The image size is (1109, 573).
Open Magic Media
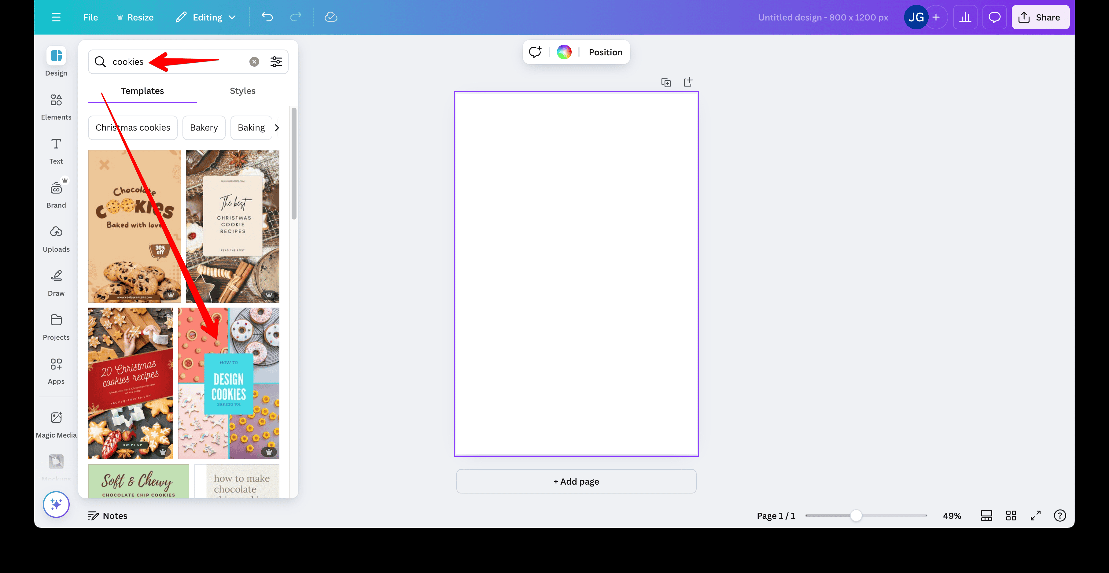coord(56,425)
